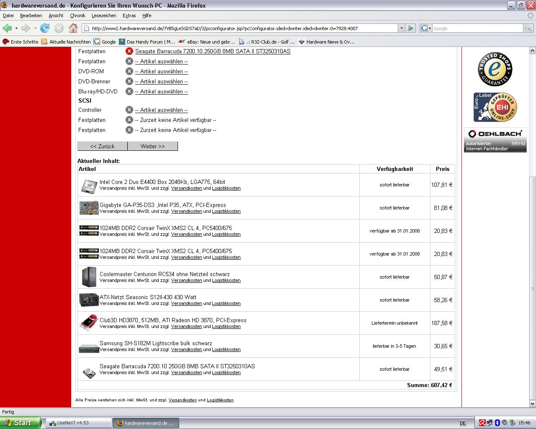Open the address bar history dropdown
Viewport: 536px width, 429px height.
[x=401, y=28]
